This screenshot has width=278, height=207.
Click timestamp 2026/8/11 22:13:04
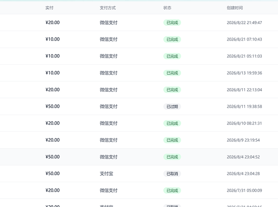244,90
